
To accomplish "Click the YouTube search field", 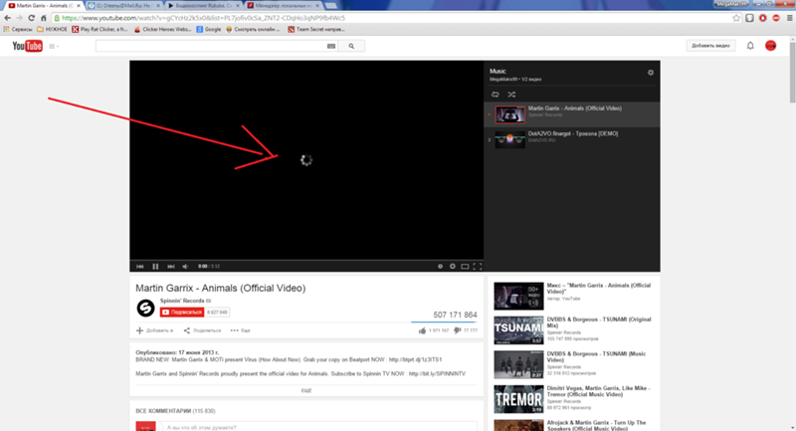I will click(210, 46).
